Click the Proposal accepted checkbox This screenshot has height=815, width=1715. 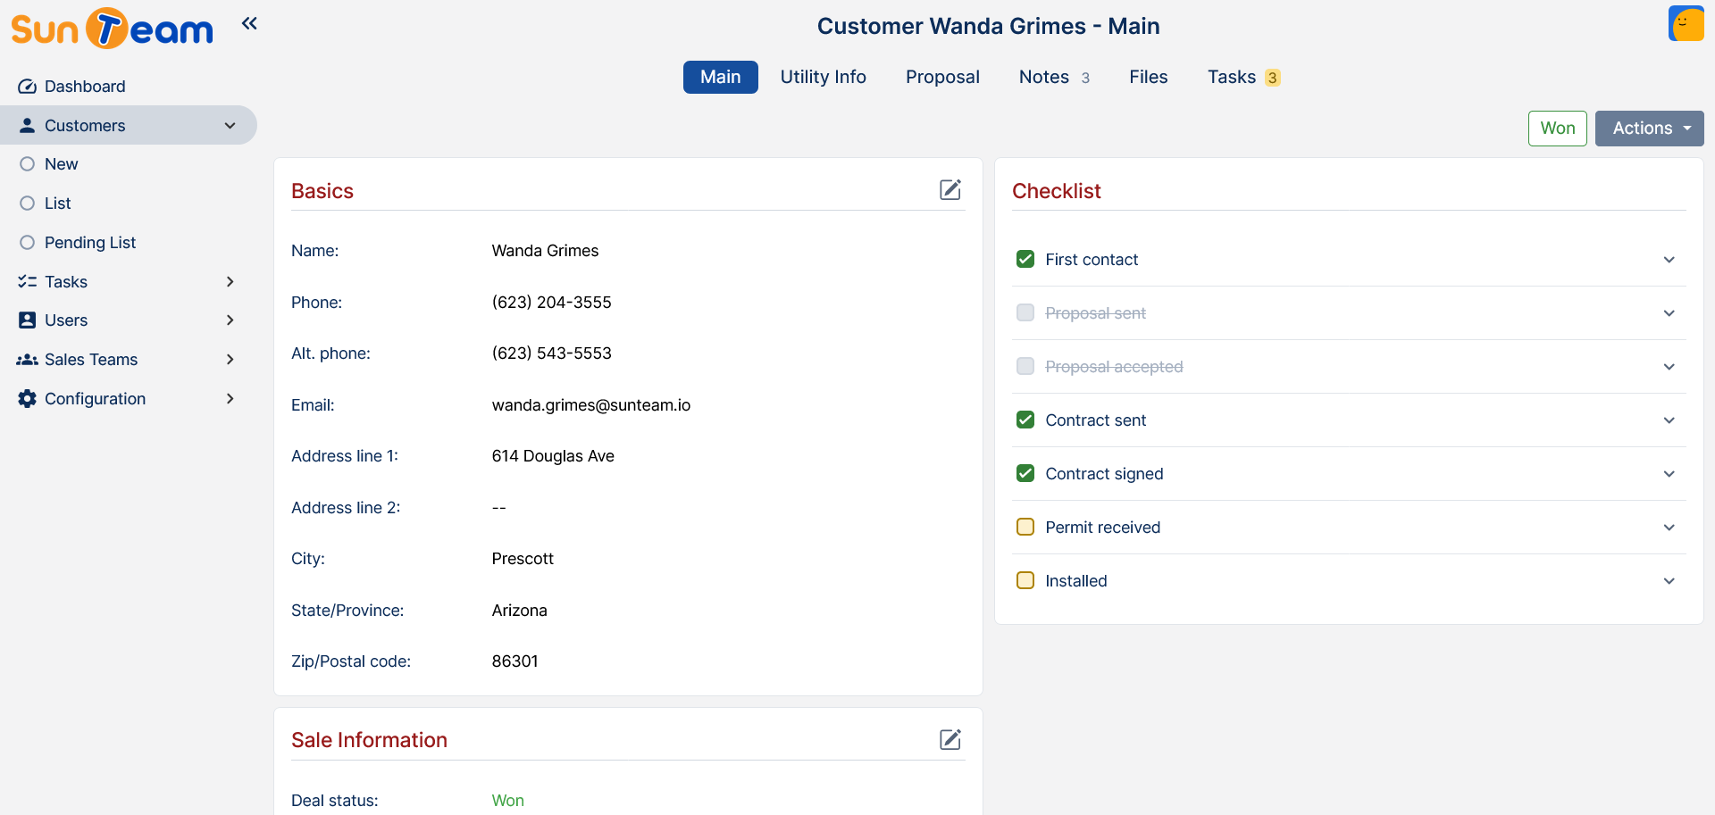pyautogui.click(x=1025, y=366)
